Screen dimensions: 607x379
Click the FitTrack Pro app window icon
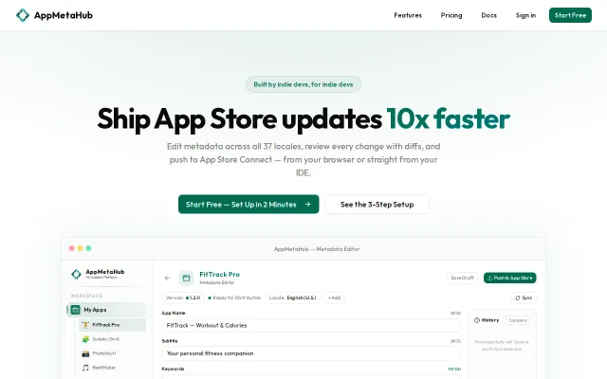pyautogui.click(x=186, y=278)
